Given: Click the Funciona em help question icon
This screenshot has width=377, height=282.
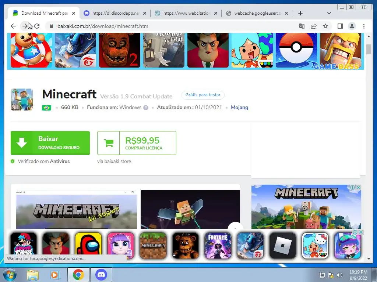Looking at the screenshot, I should [x=146, y=108].
